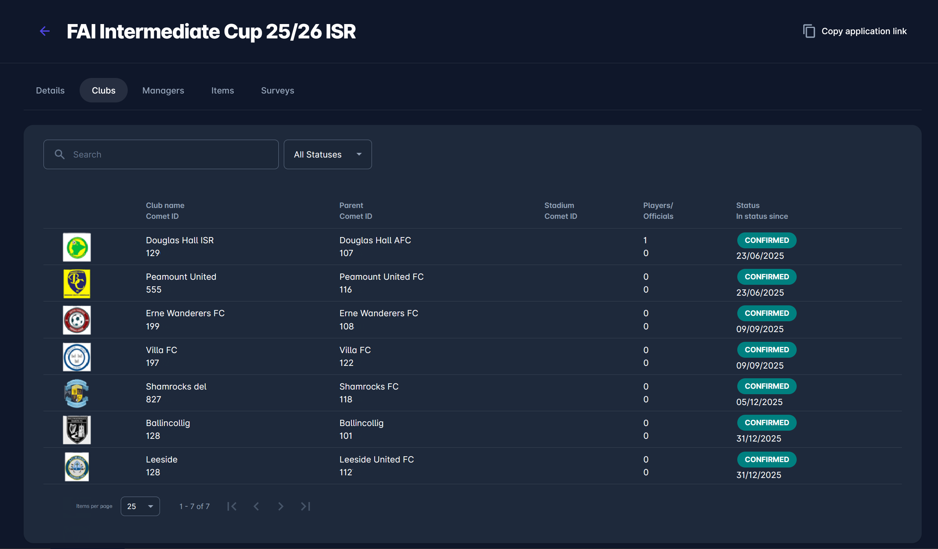Click the Douglas Hall ISR club crest
This screenshot has width=938, height=549.
[x=77, y=247]
